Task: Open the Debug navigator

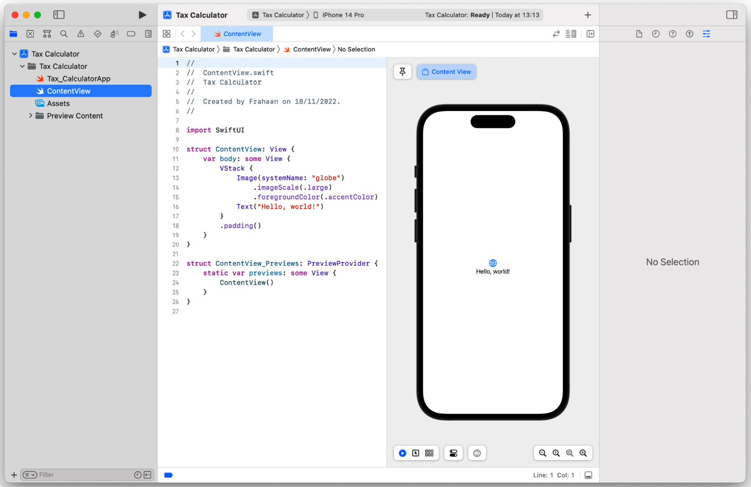Action: coord(114,34)
